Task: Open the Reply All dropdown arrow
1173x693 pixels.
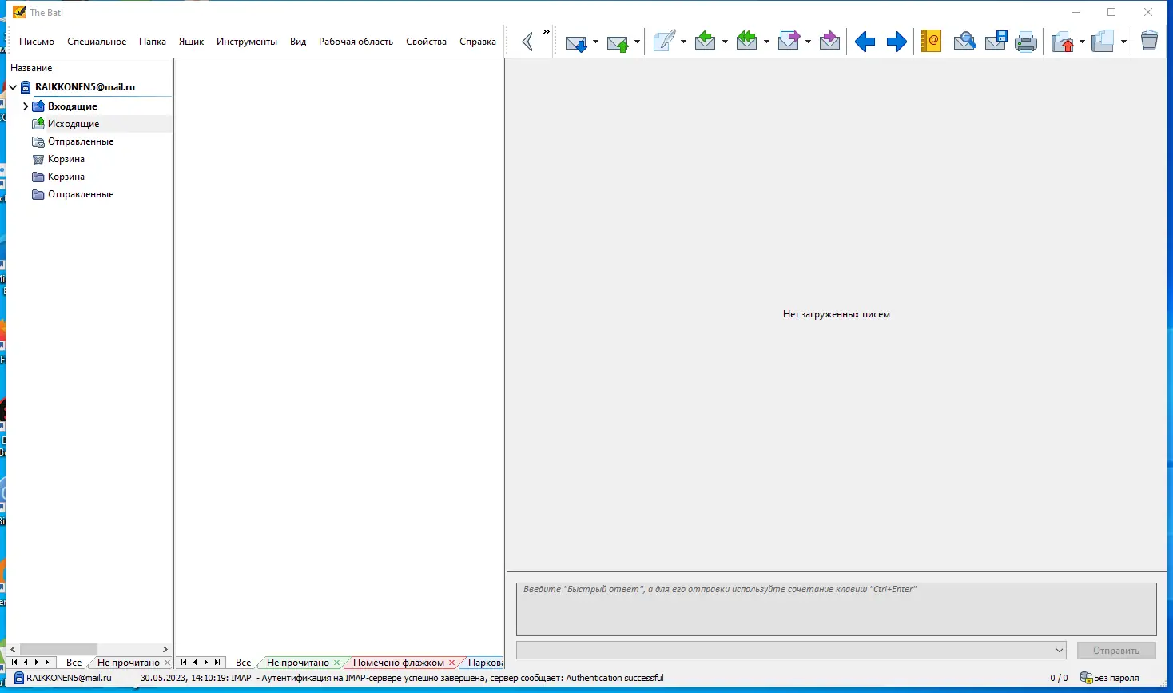Action: pos(766,42)
